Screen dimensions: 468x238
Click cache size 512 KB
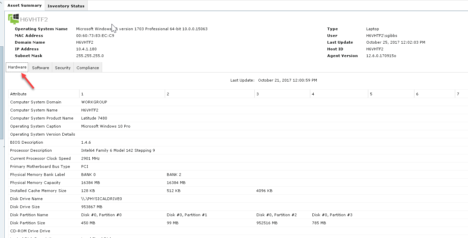click(174, 191)
